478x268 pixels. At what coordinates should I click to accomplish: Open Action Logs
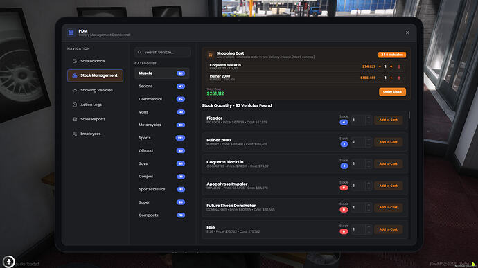point(95,105)
